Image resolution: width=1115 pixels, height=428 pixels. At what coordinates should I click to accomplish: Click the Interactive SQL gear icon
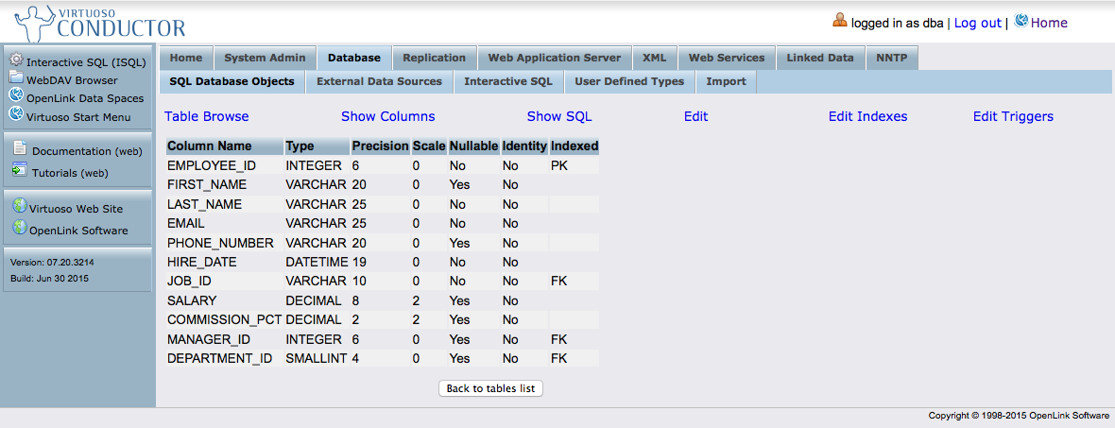pos(16,60)
